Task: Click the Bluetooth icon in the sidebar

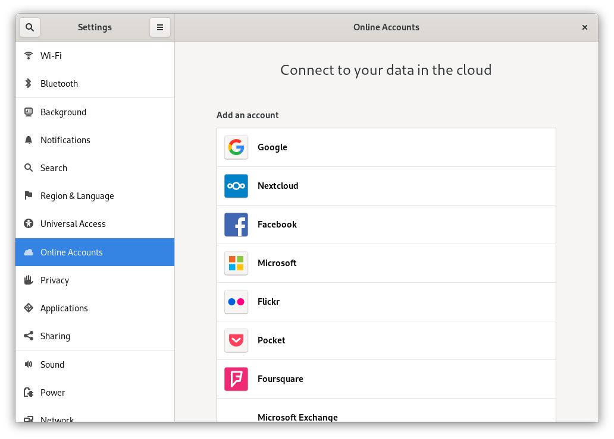Action: pyautogui.click(x=28, y=83)
